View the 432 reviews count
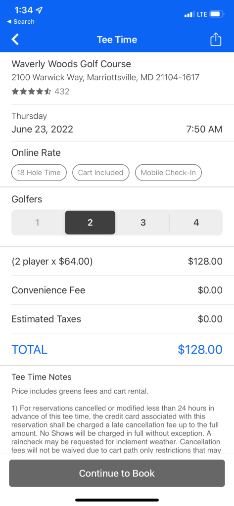Screen dimensions: 234x506 click(62, 92)
